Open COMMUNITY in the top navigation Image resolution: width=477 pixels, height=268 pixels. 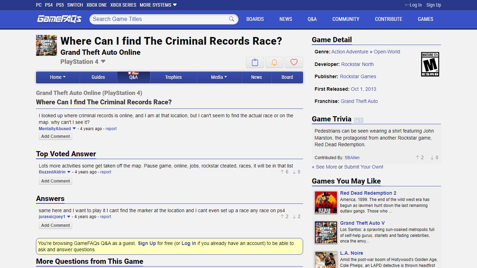coord(346,19)
